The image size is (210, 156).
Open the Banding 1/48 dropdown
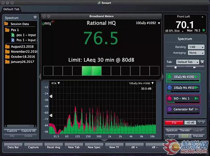(196, 47)
